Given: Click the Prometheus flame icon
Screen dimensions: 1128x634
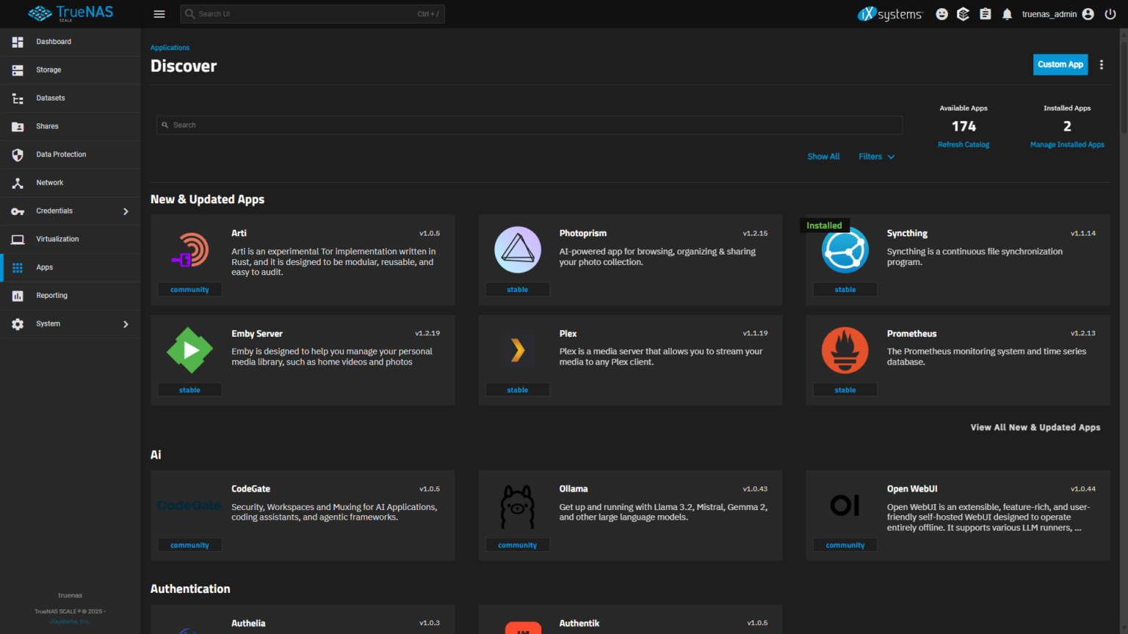Looking at the screenshot, I should click(845, 351).
